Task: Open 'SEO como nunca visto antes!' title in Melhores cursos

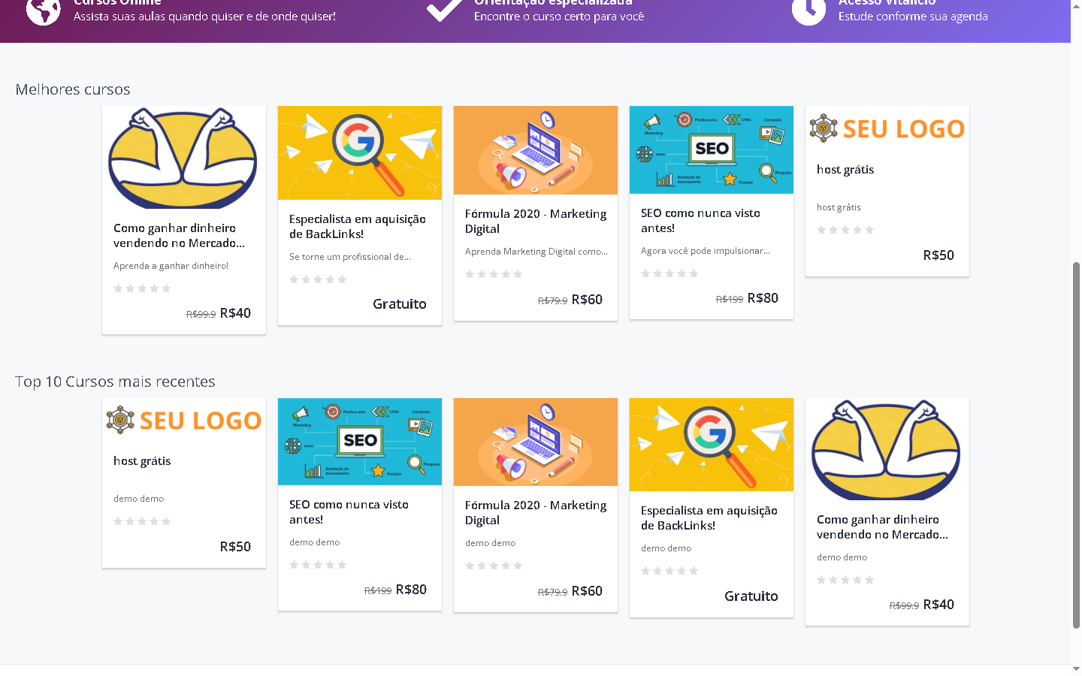Action: 700,221
